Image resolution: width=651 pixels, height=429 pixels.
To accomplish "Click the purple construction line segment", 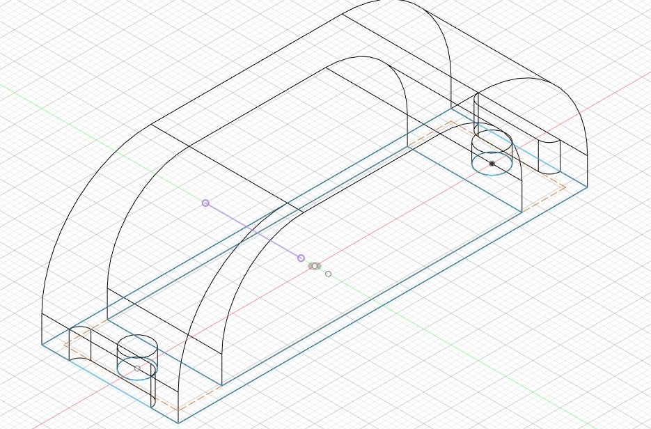I will [x=253, y=231].
